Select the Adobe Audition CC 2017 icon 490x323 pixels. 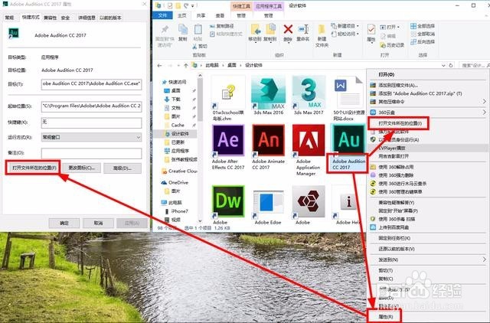coord(348,139)
